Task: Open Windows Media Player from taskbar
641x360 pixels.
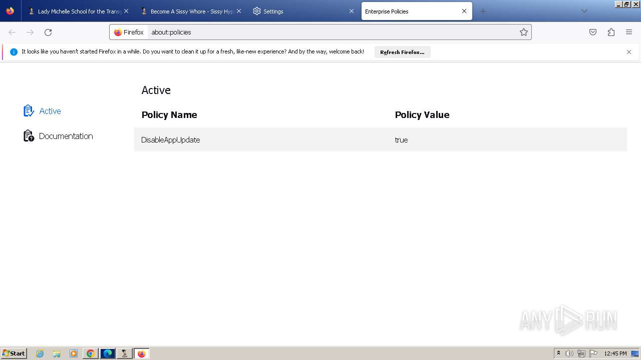Action: [74, 353]
